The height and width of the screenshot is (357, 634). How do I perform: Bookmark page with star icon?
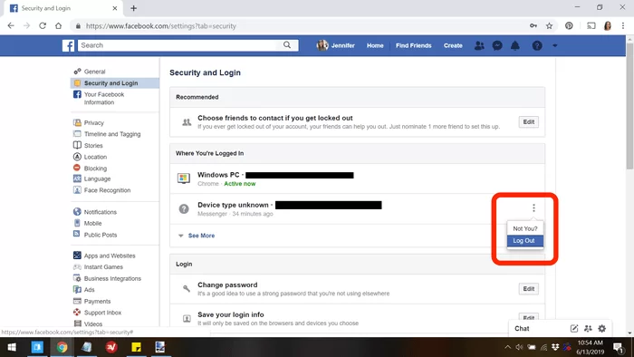(549, 26)
